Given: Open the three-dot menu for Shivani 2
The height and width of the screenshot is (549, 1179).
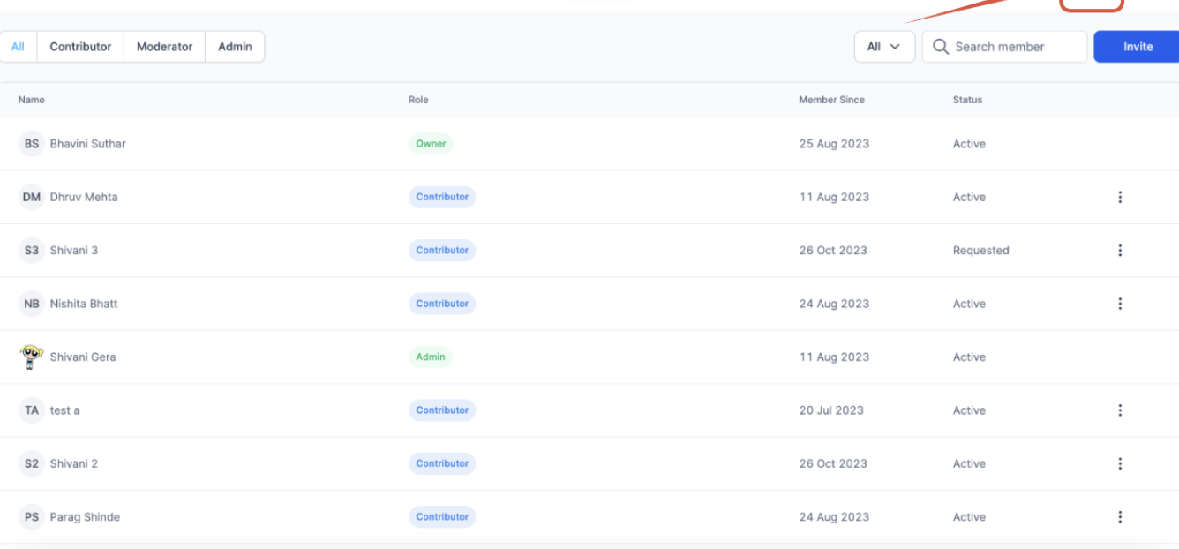Looking at the screenshot, I should [1120, 463].
